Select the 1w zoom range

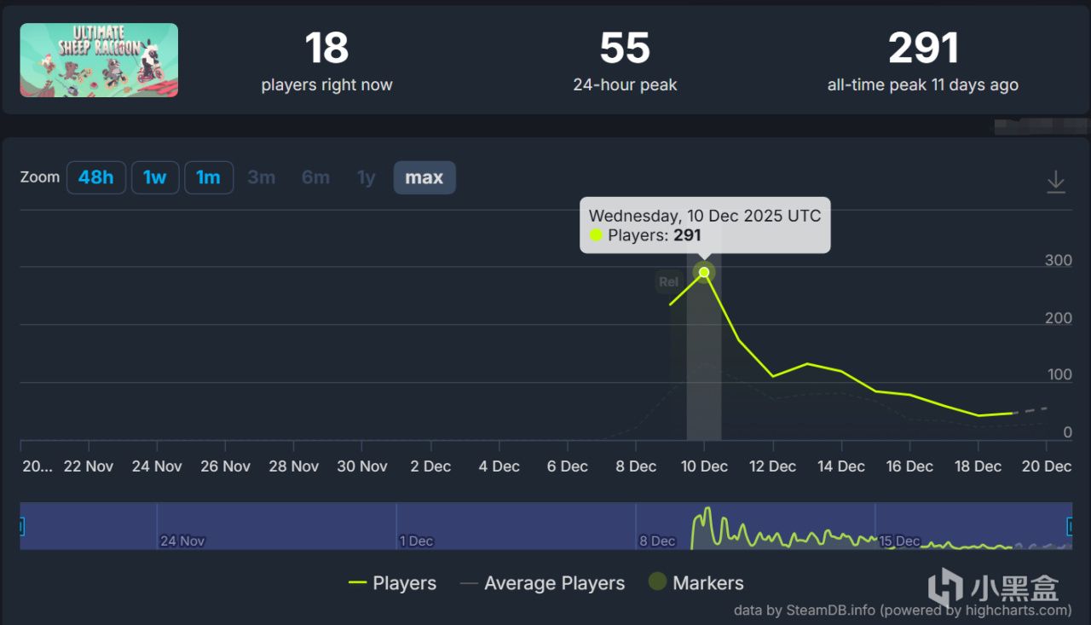tap(154, 177)
